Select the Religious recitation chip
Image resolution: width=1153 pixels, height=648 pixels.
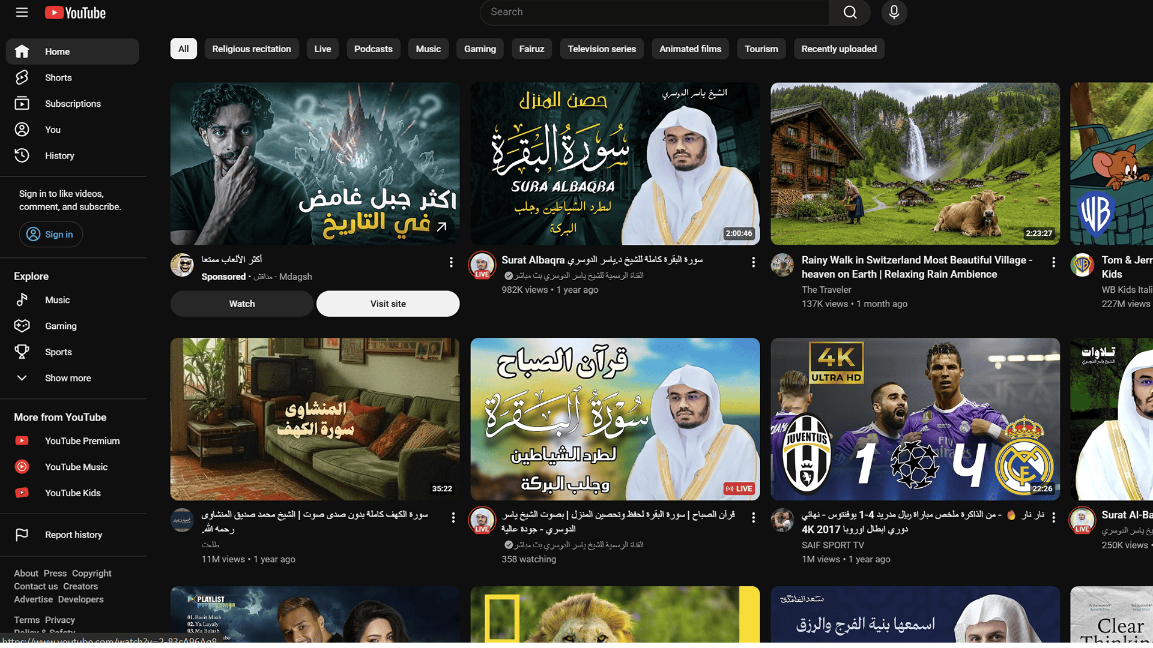pyautogui.click(x=252, y=49)
